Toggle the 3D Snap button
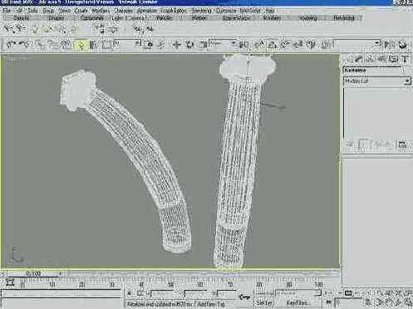This screenshot has height=309, width=413. pyautogui.click(x=272, y=45)
